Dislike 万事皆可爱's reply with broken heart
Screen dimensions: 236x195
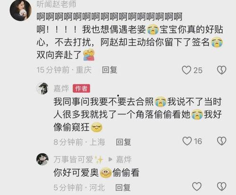point(222,186)
